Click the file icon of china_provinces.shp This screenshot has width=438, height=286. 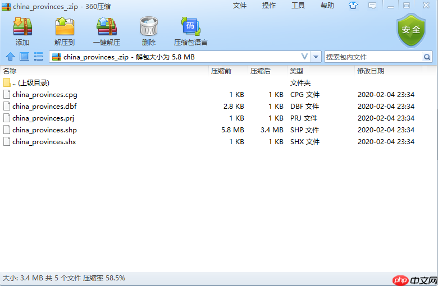coord(7,130)
